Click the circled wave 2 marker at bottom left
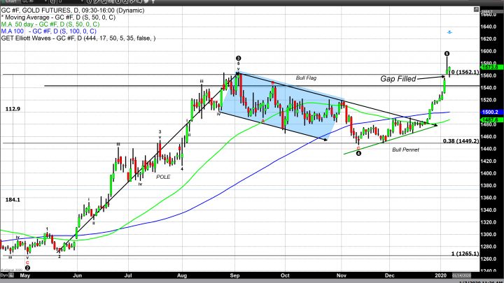 [x=27, y=267]
